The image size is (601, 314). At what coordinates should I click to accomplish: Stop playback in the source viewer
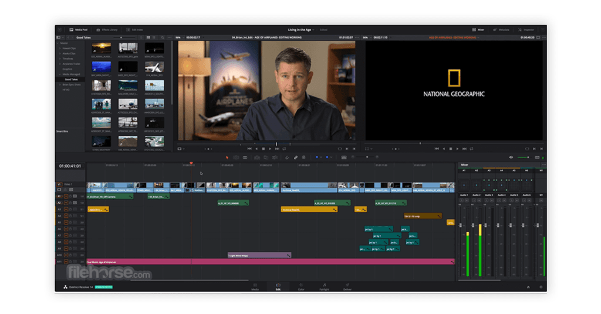(264, 149)
